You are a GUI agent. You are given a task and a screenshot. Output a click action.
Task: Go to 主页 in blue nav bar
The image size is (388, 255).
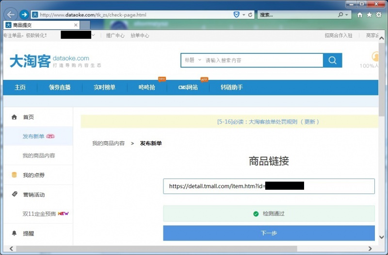click(x=20, y=88)
